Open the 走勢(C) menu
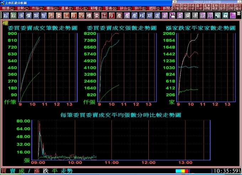Screen dimensions: 242x175 point(23,8)
